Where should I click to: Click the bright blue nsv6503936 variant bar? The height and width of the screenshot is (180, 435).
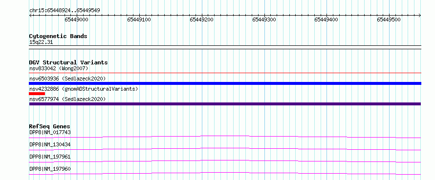[225, 83]
